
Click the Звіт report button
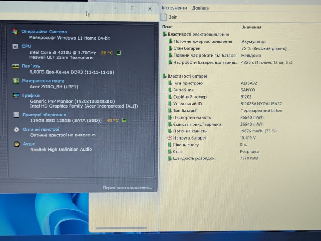click(x=169, y=17)
